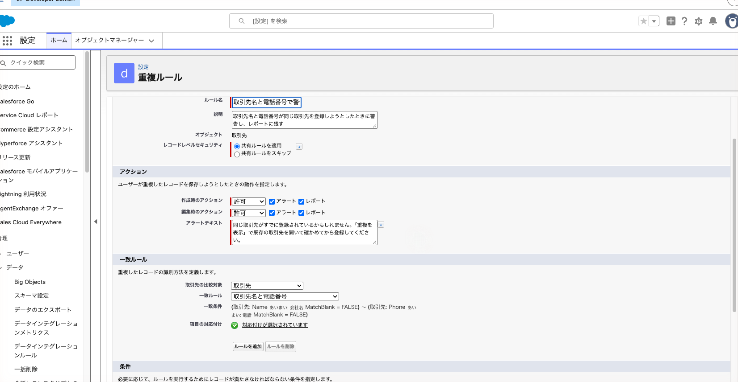This screenshot has width=738, height=382.
Task: Open the matching rule dropdown
Action: click(285, 296)
